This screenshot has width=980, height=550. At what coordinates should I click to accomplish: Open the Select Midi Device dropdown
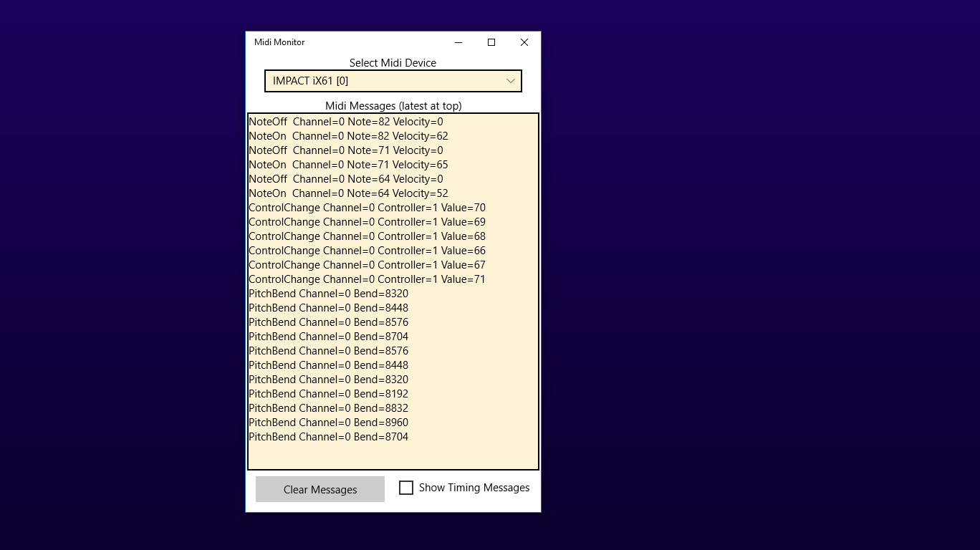tap(393, 80)
